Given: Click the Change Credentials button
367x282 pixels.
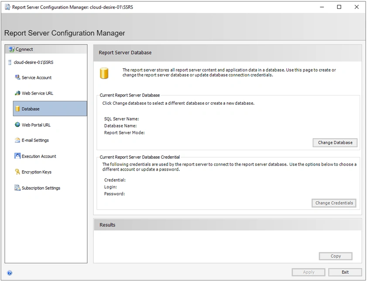Looking at the screenshot, I should tap(334, 203).
